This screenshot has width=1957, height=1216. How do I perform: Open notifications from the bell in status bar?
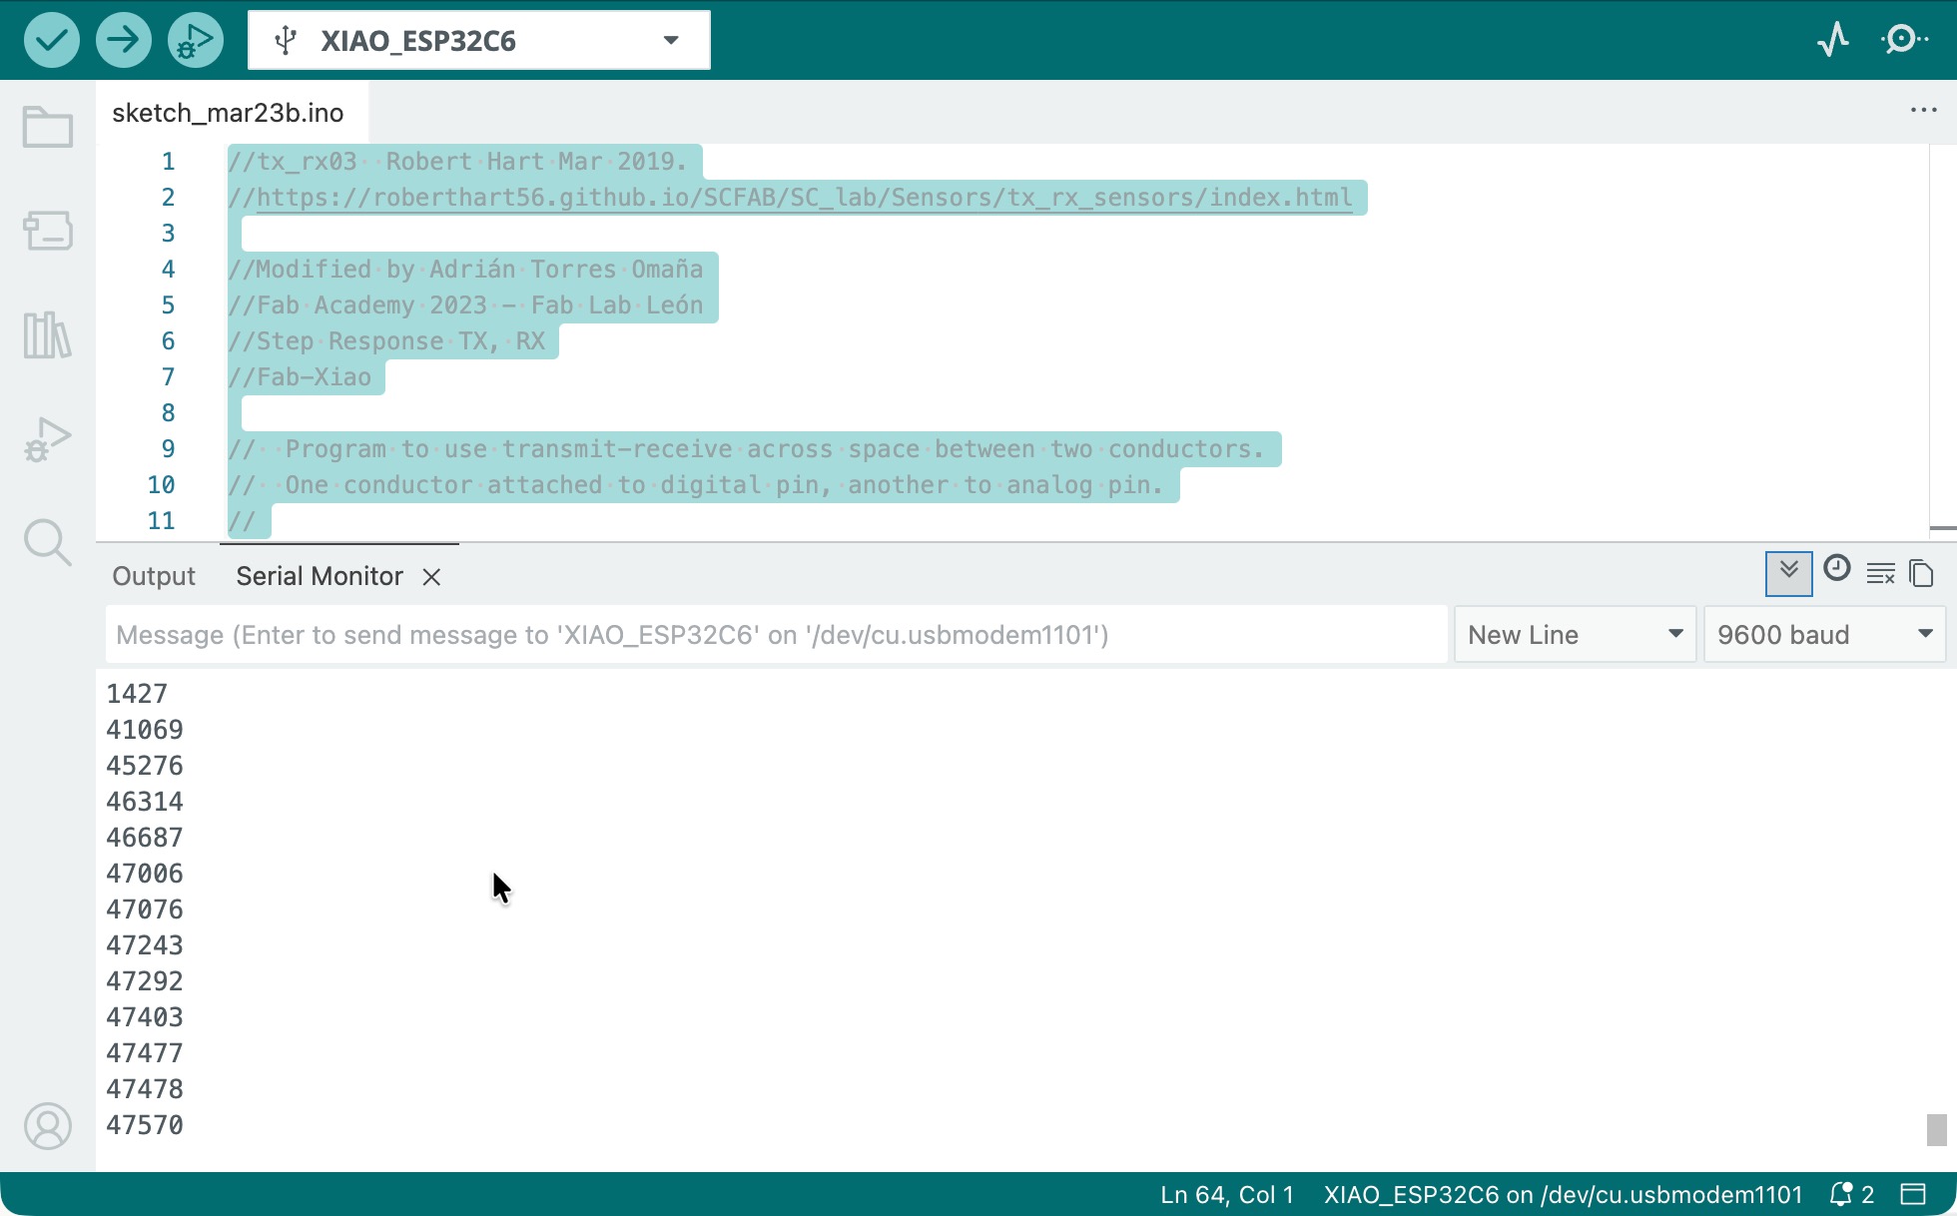(1843, 1193)
